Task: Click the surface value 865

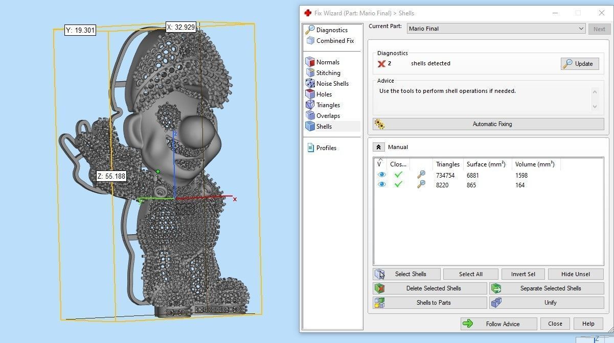Action: [471, 185]
